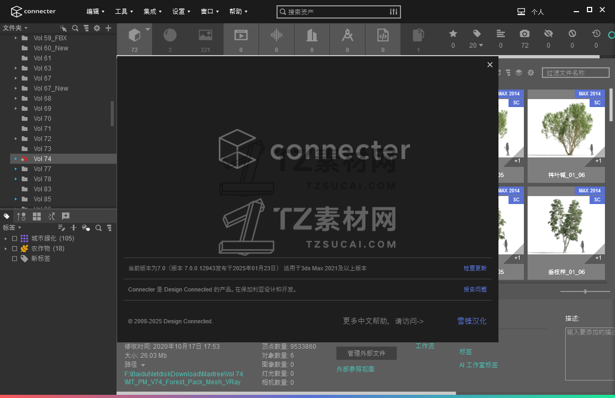Image resolution: width=615 pixels, height=398 pixels.
Task: Check the 农作物 tag checkbox
Action: pyautogui.click(x=14, y=249)
